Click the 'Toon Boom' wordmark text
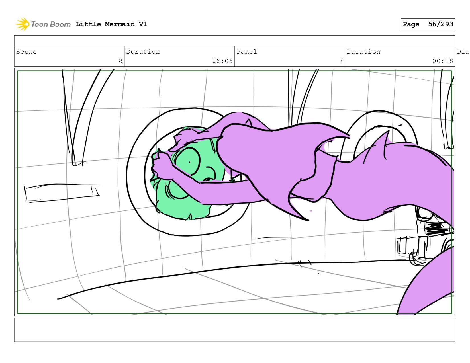 tap(51, 24)
